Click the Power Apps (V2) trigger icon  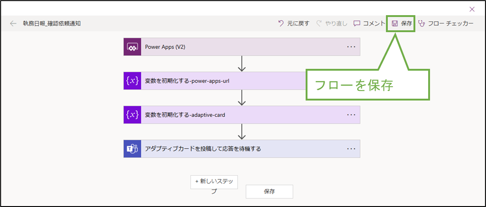pos(132,47)
